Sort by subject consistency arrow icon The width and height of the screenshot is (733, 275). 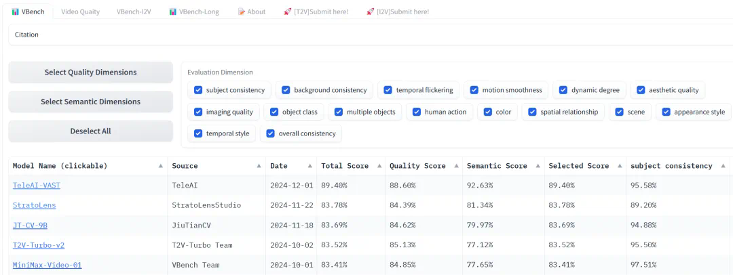coord(721,166)
